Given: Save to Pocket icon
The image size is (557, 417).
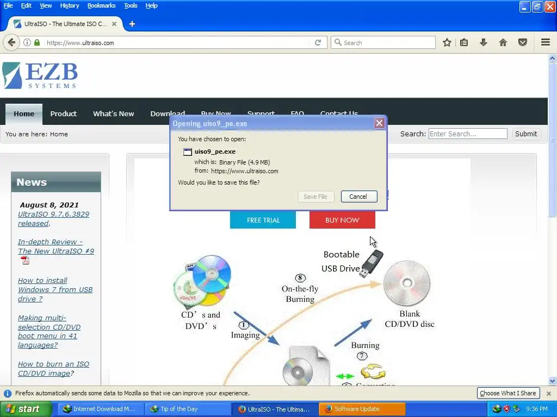Looking at the screenshot, I should tap(523, 42).
